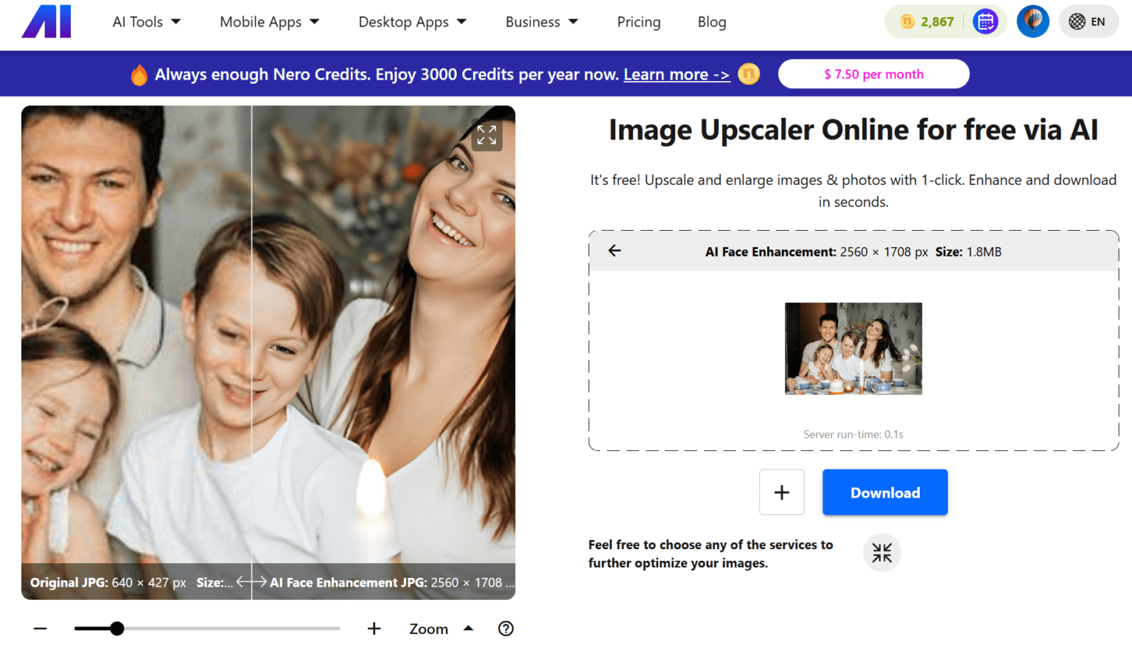This screenshot has width=1132, height=670.
Task: Open the subscription calendar icon
Action: point(985,21)
